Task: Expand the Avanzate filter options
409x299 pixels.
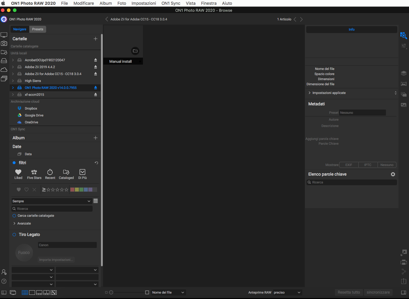Action: click(14, 223)
